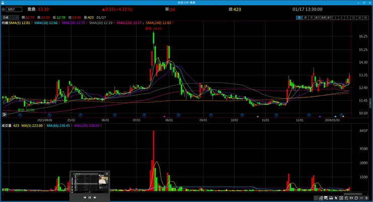
Task: Switch to monthly (月) period tab
Action: pos(312,18)
